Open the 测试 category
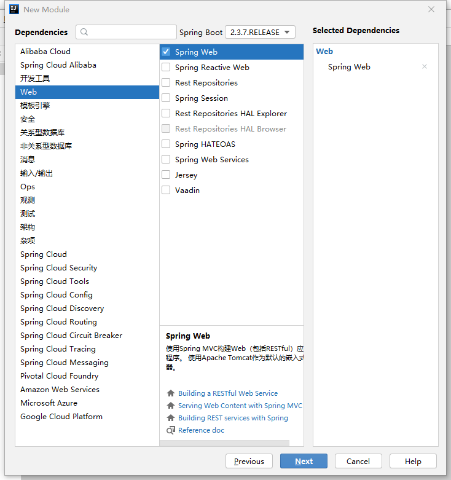 87,214
